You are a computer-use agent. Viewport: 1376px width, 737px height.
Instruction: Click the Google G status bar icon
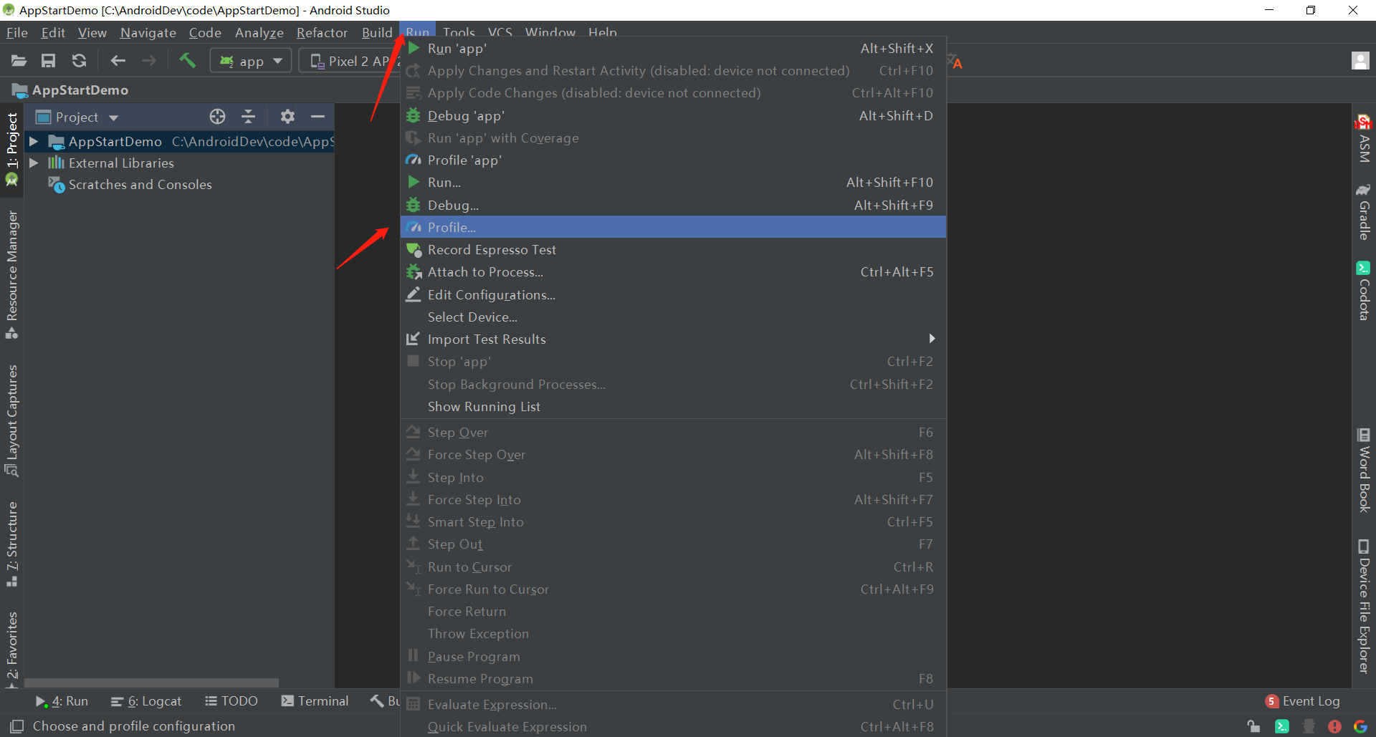(x=1360, y=726)
